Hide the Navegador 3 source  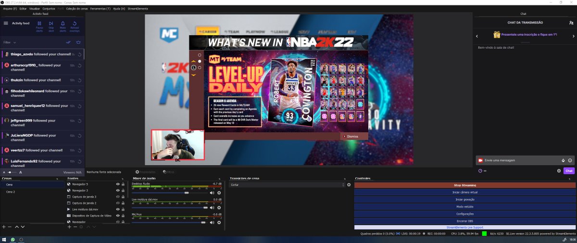pyautogui.click(x=118, y=190)
